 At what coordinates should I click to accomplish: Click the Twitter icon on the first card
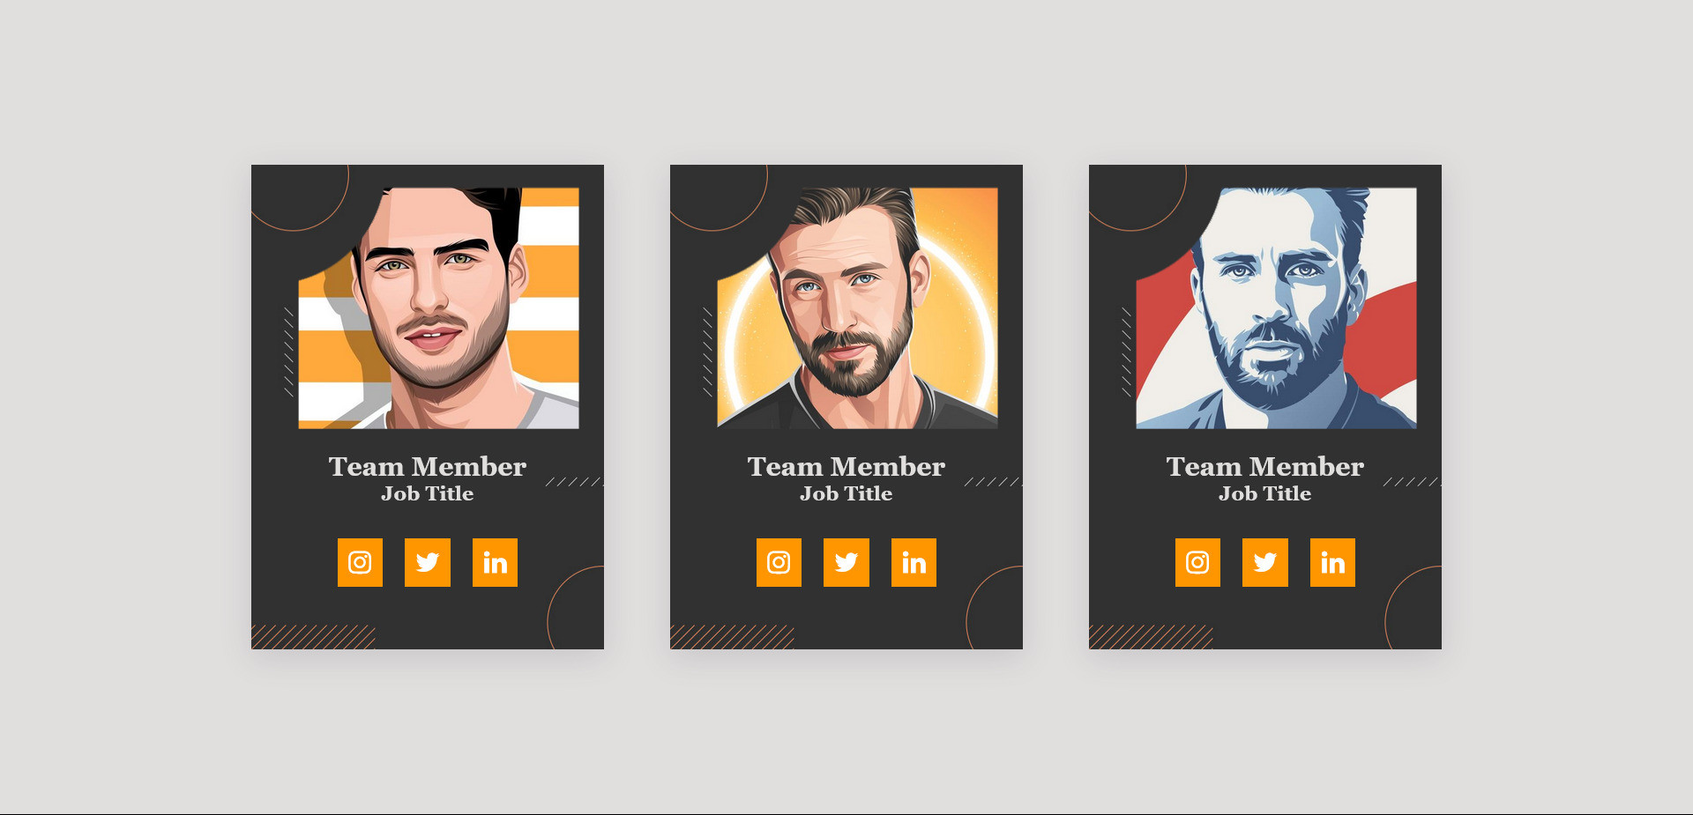pos(428,562)
